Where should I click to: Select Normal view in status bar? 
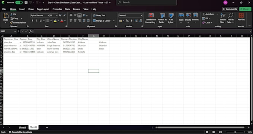point(207,132)
